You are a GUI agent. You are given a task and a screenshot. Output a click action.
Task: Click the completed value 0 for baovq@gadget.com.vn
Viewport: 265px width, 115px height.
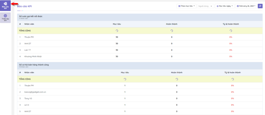click(x=176, y=92)
